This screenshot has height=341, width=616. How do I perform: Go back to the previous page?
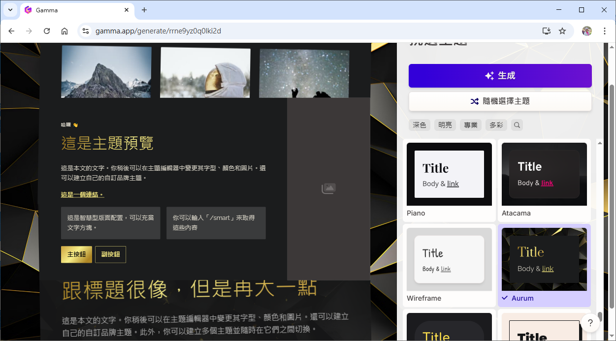(x=12, y=31)
